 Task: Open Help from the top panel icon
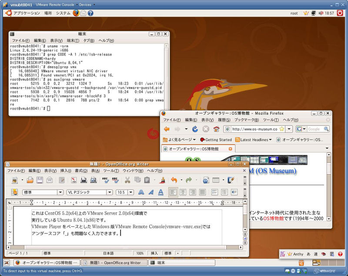(x=90, y=13)
